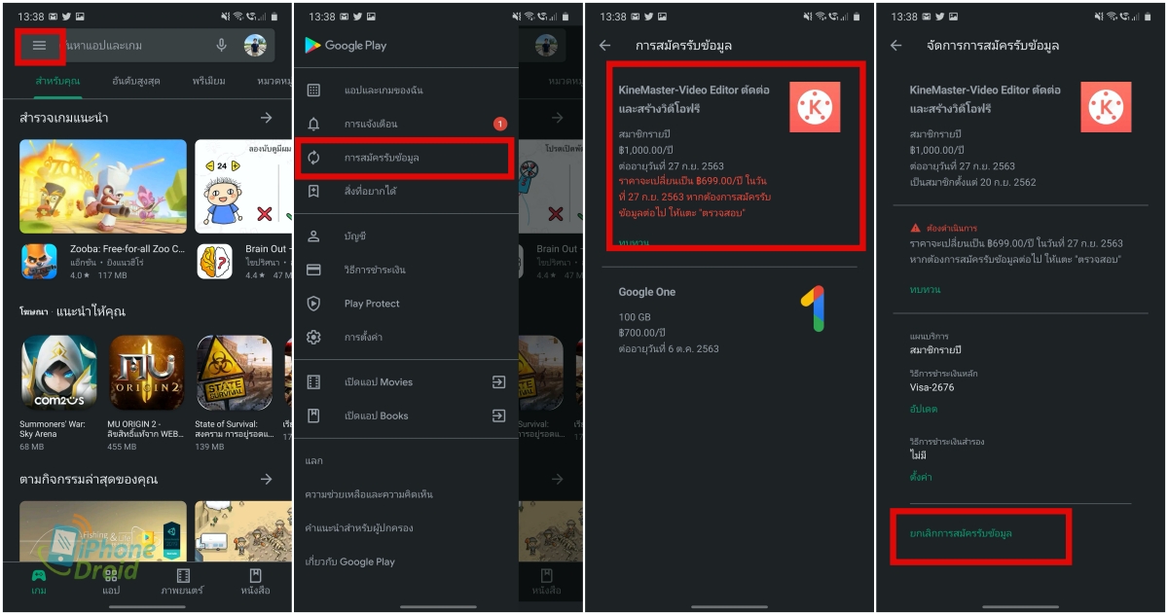The image size is (1168, 615).
Task: Open the Google One subscription entry
Action: 730,320
